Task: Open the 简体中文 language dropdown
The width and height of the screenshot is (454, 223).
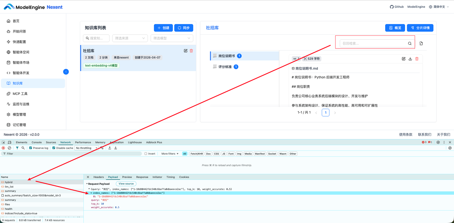Action: (x=439, y=7)
